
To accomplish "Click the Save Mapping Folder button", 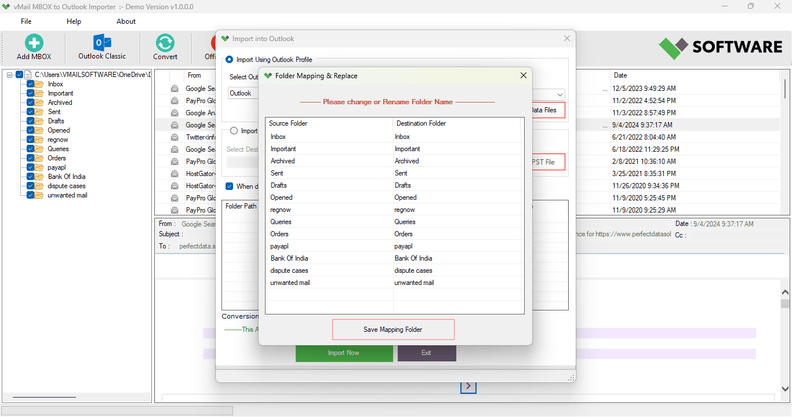I will pyautogui.click(x=393, y=330).
